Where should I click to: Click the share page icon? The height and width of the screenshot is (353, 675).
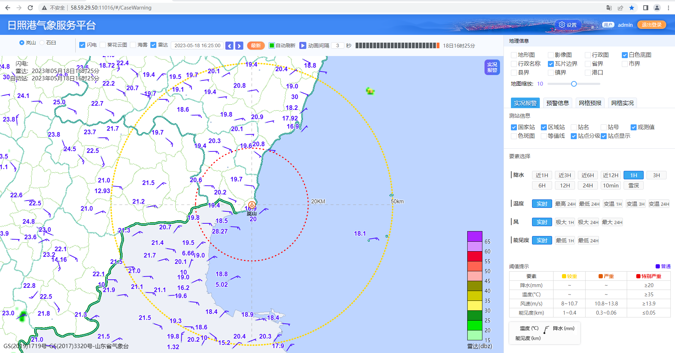tap(620, 8)
